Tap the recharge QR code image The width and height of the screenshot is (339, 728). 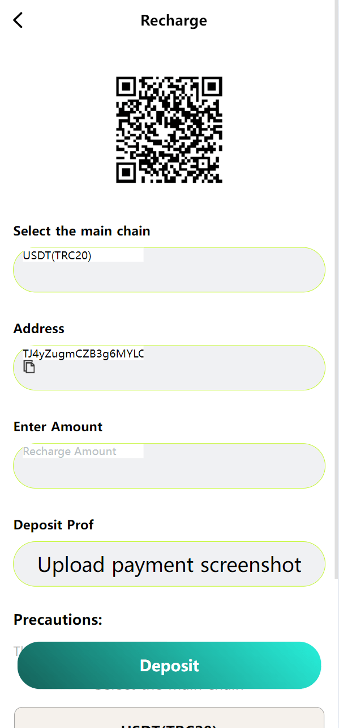(x=169, y=130)
